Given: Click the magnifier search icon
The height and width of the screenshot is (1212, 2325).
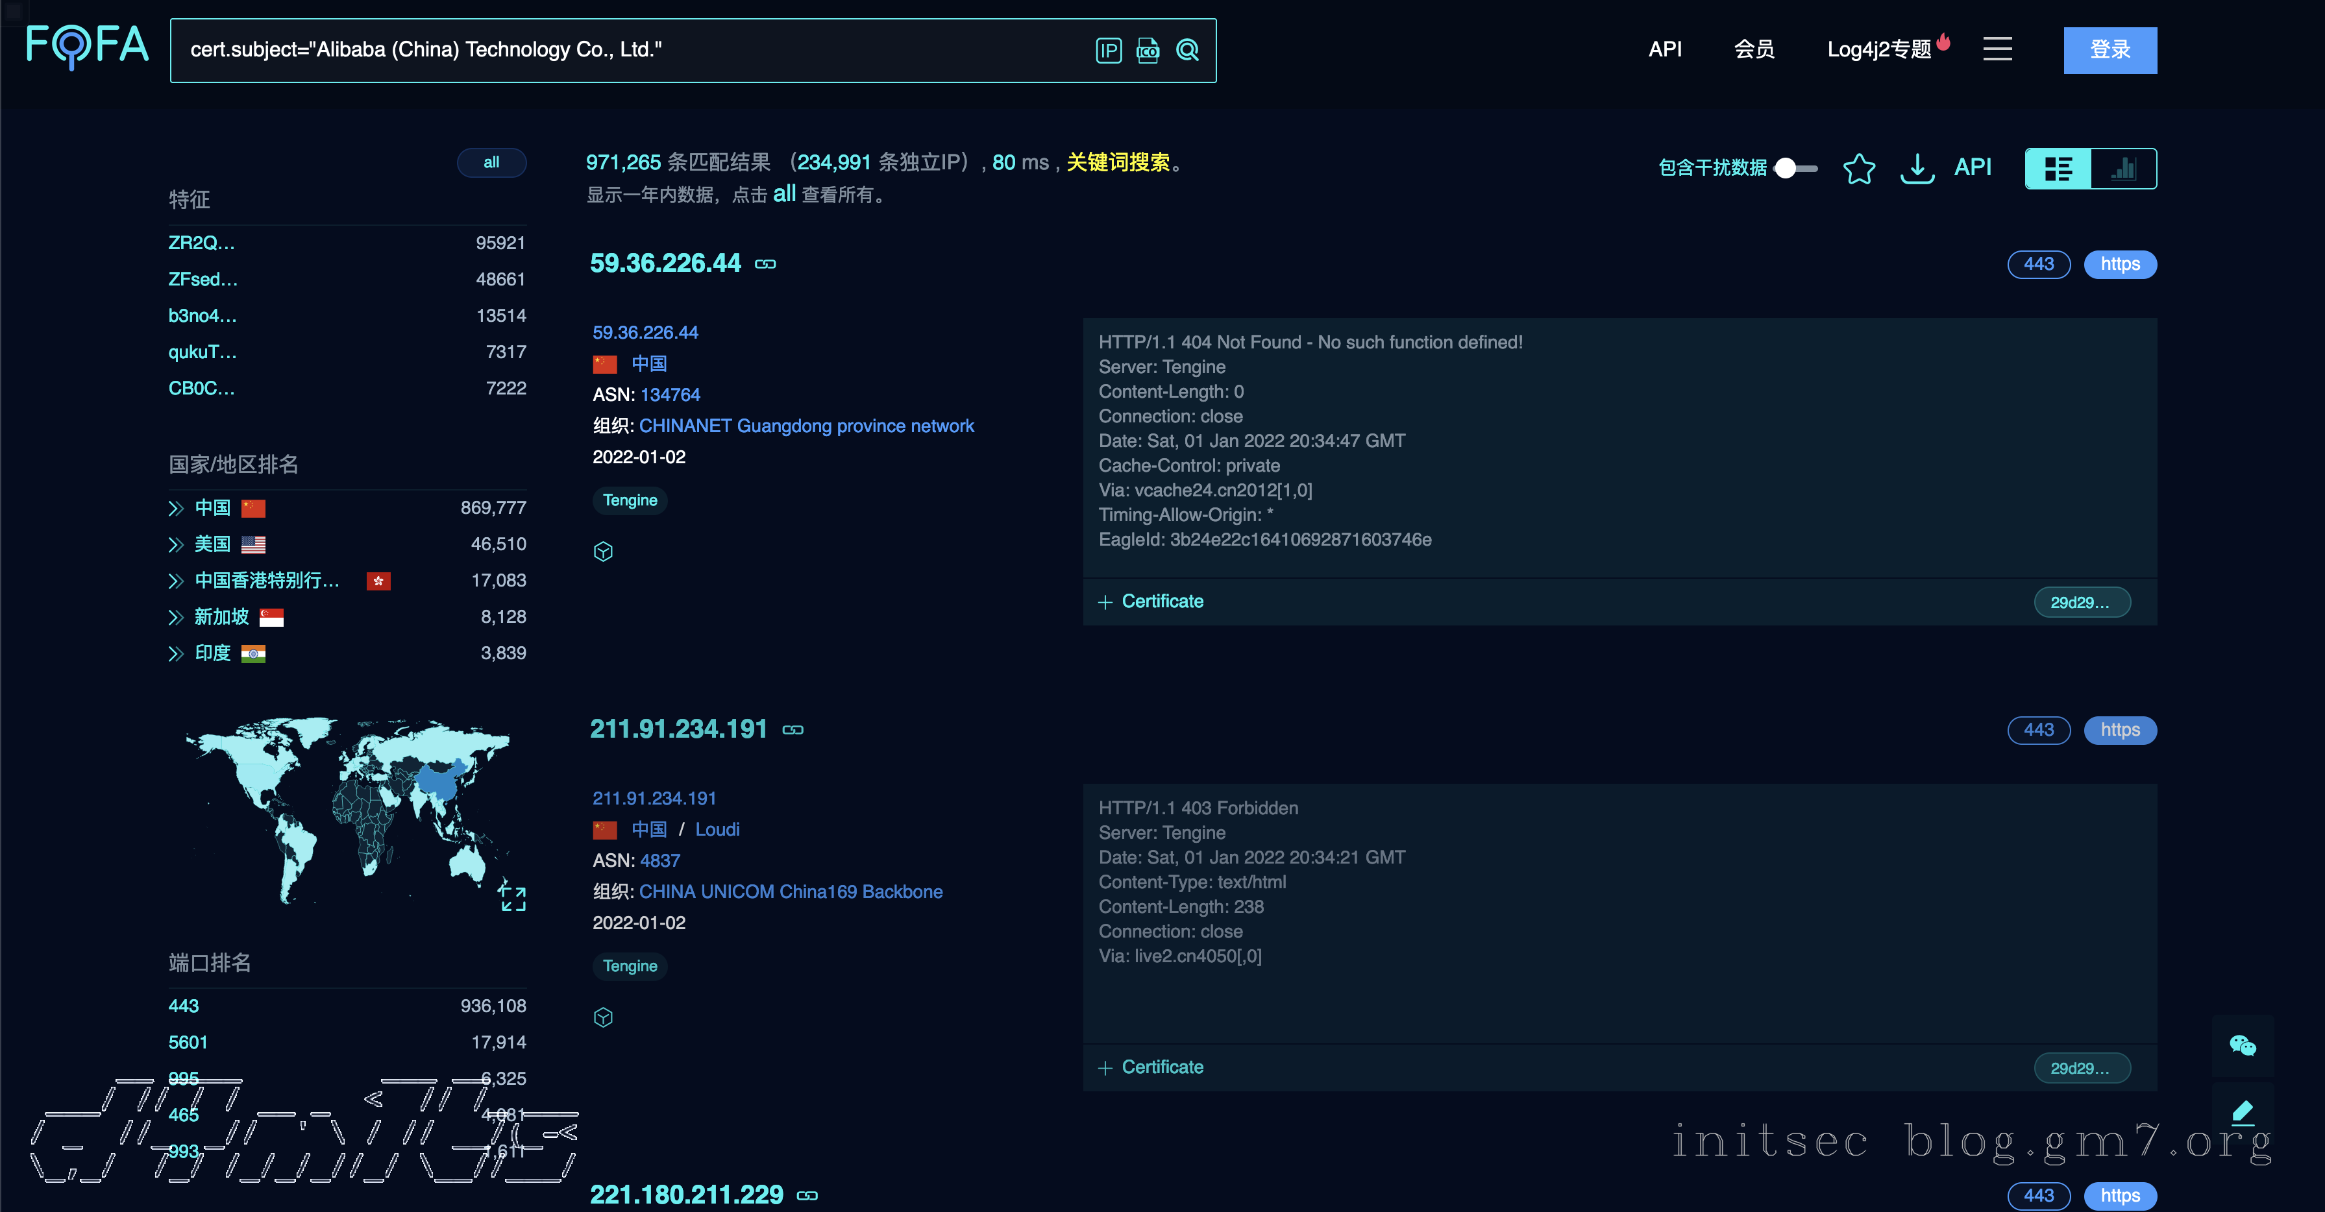Looking at the screenshot, I should (1188, 51).
